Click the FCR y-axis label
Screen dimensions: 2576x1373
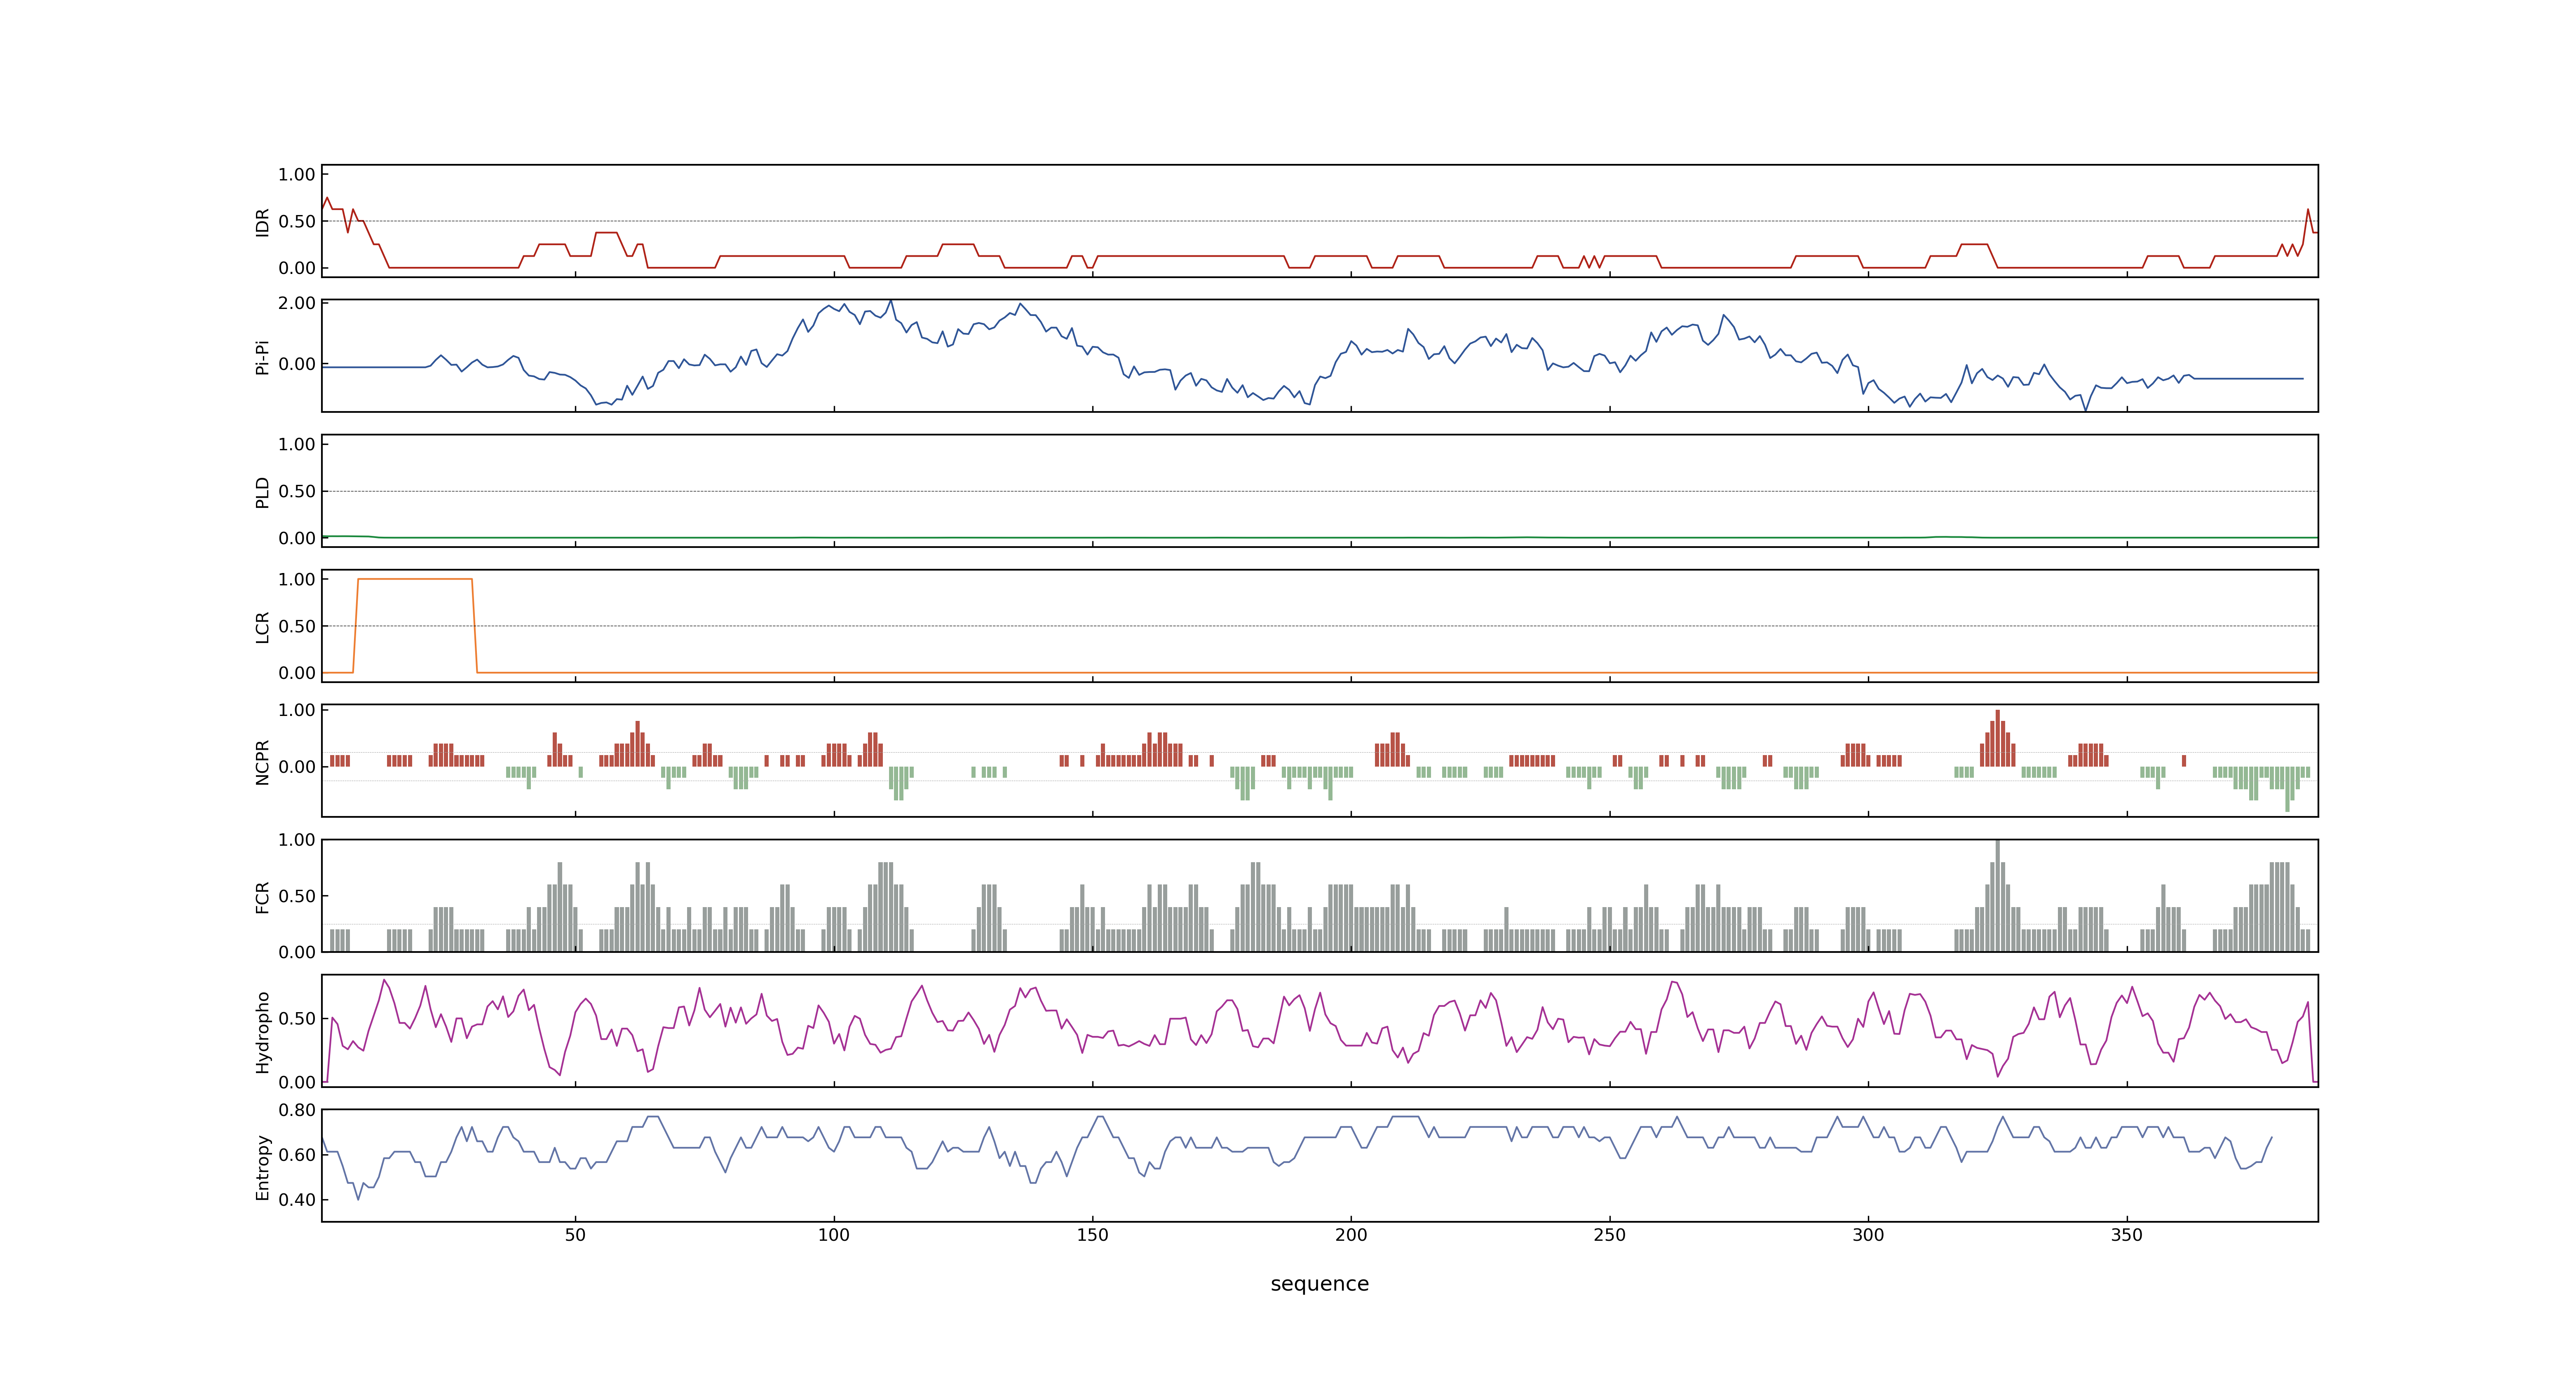[x=263, y=896]
